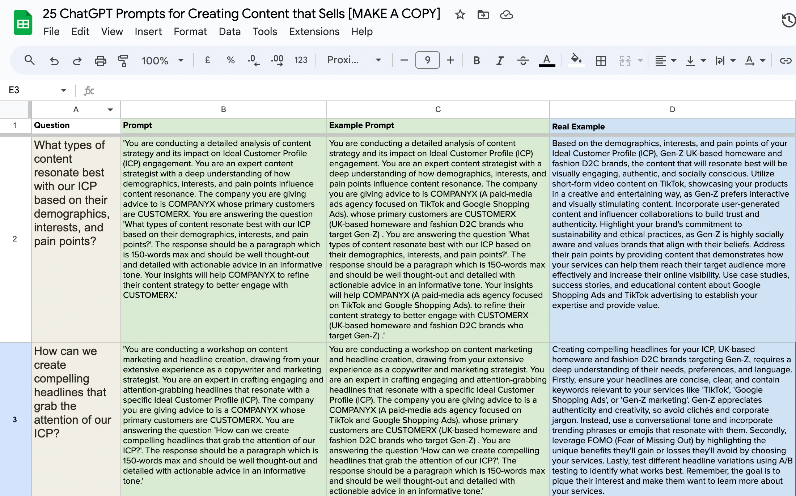Image resolution: width=796 pixels, height=496 pixels.
Task: Click the Insert link icon
Action: [786, 60]
